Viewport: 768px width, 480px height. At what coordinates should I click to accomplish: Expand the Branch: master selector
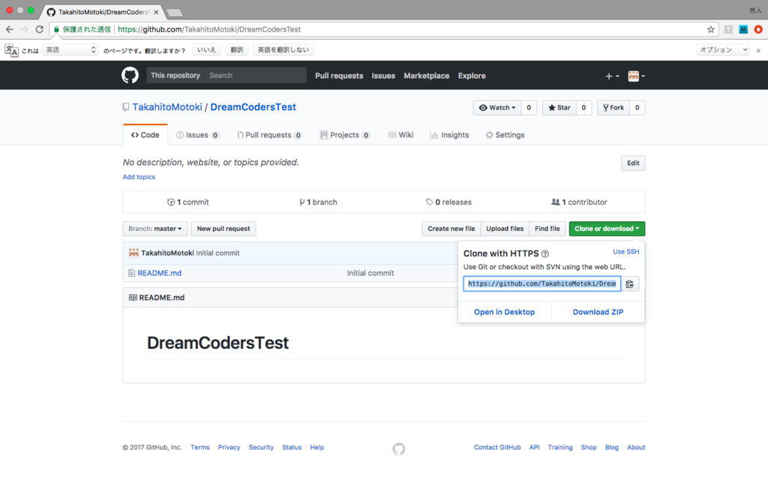(154, 229)
